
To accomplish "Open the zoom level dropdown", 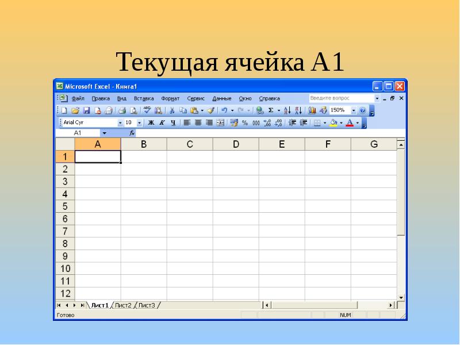I will (x=354, y=109).
